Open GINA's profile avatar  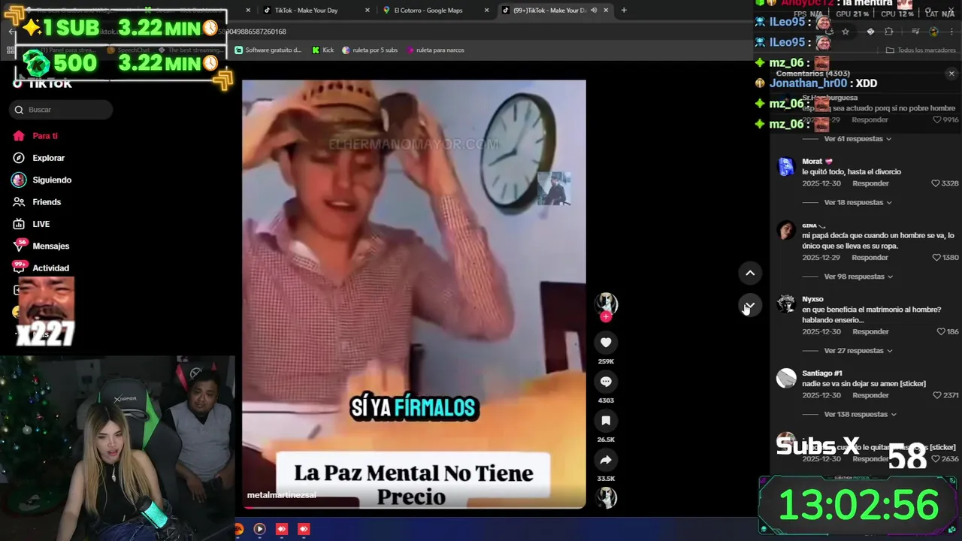click(x=786, y=230)
